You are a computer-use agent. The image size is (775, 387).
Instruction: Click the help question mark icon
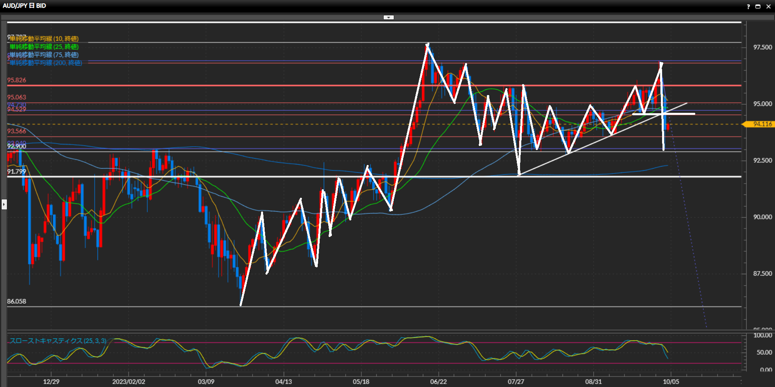(748, 6)
